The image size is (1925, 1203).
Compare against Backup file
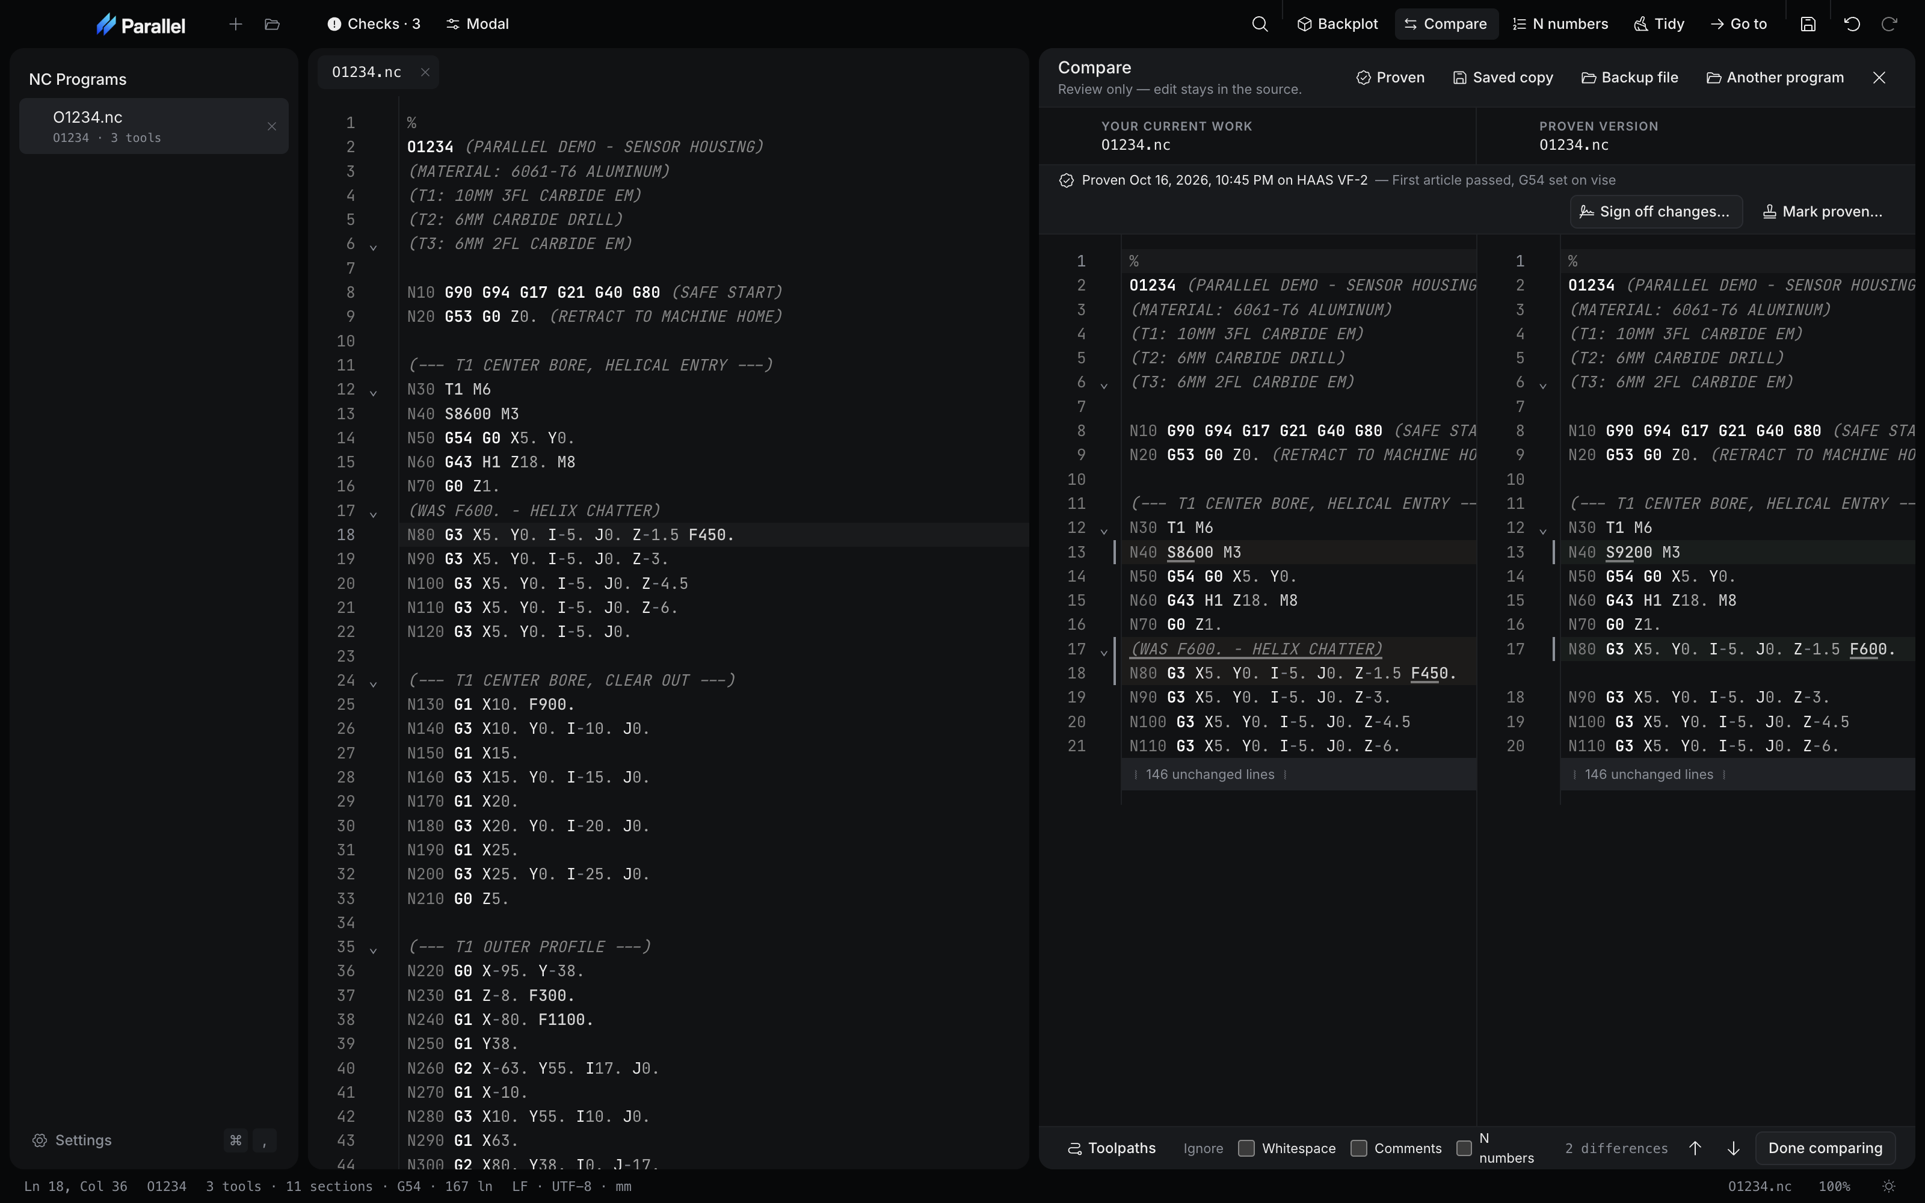coord(1629,77)
